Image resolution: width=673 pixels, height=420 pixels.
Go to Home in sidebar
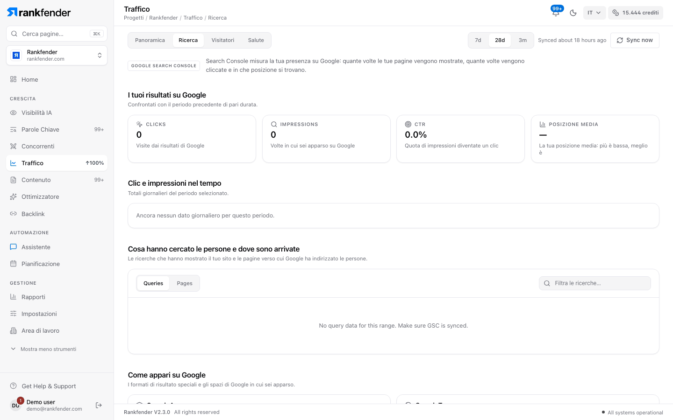click(57, 79)
